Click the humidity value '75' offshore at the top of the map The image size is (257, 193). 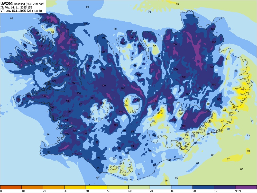[150, 12]
